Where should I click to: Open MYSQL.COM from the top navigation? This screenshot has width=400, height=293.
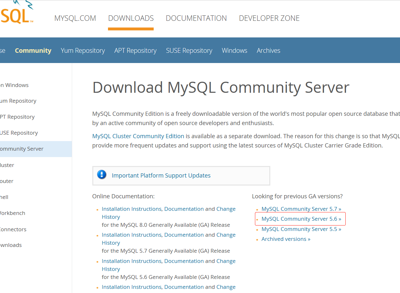[75, 18]
